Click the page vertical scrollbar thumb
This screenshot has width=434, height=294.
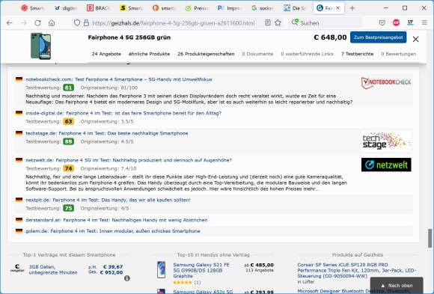pyautogui.click(x=430, y=238)
